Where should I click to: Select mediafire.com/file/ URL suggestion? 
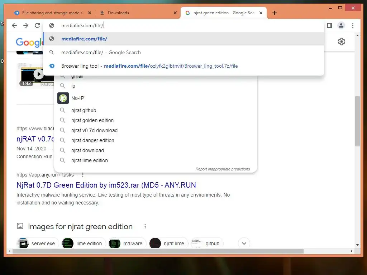click(x=184, y=39)
